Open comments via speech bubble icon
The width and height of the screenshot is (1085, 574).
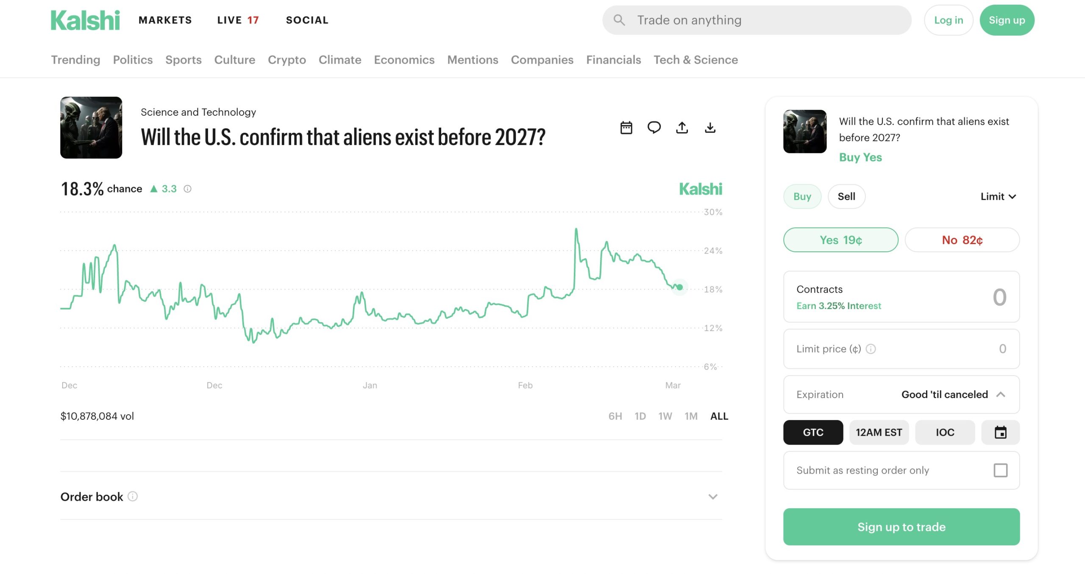pyautogui.click(x=654, y=128)
